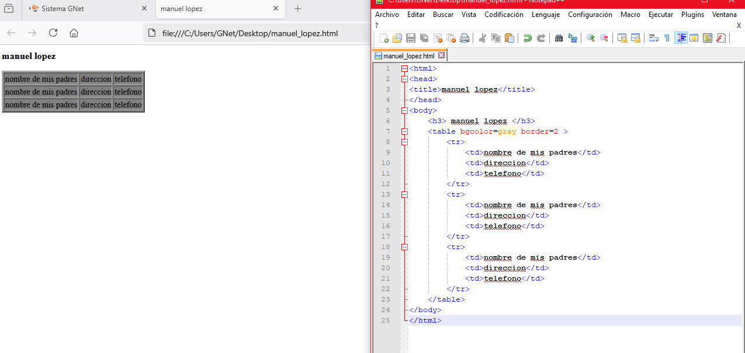Click the browser address bar URL
The image size is (745, 353).
coord(250,33)
